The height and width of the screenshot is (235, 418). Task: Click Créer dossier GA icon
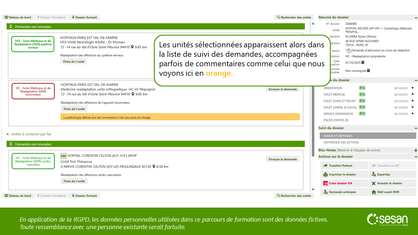[x=325, y=183]
